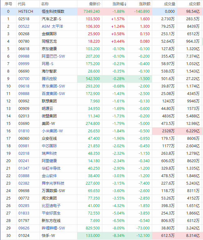
Task: Sort by 涨跌额 column header
Action: 145,4
